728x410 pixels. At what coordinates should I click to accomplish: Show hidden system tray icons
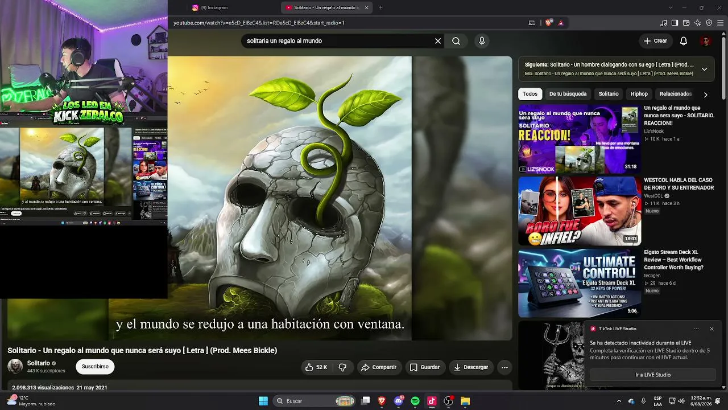click(619, 401)
